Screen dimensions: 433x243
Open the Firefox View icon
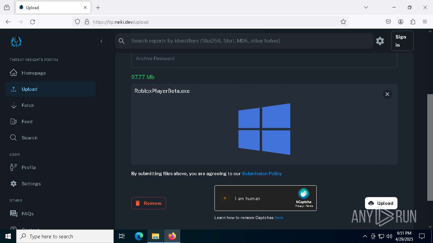(7, 7)
